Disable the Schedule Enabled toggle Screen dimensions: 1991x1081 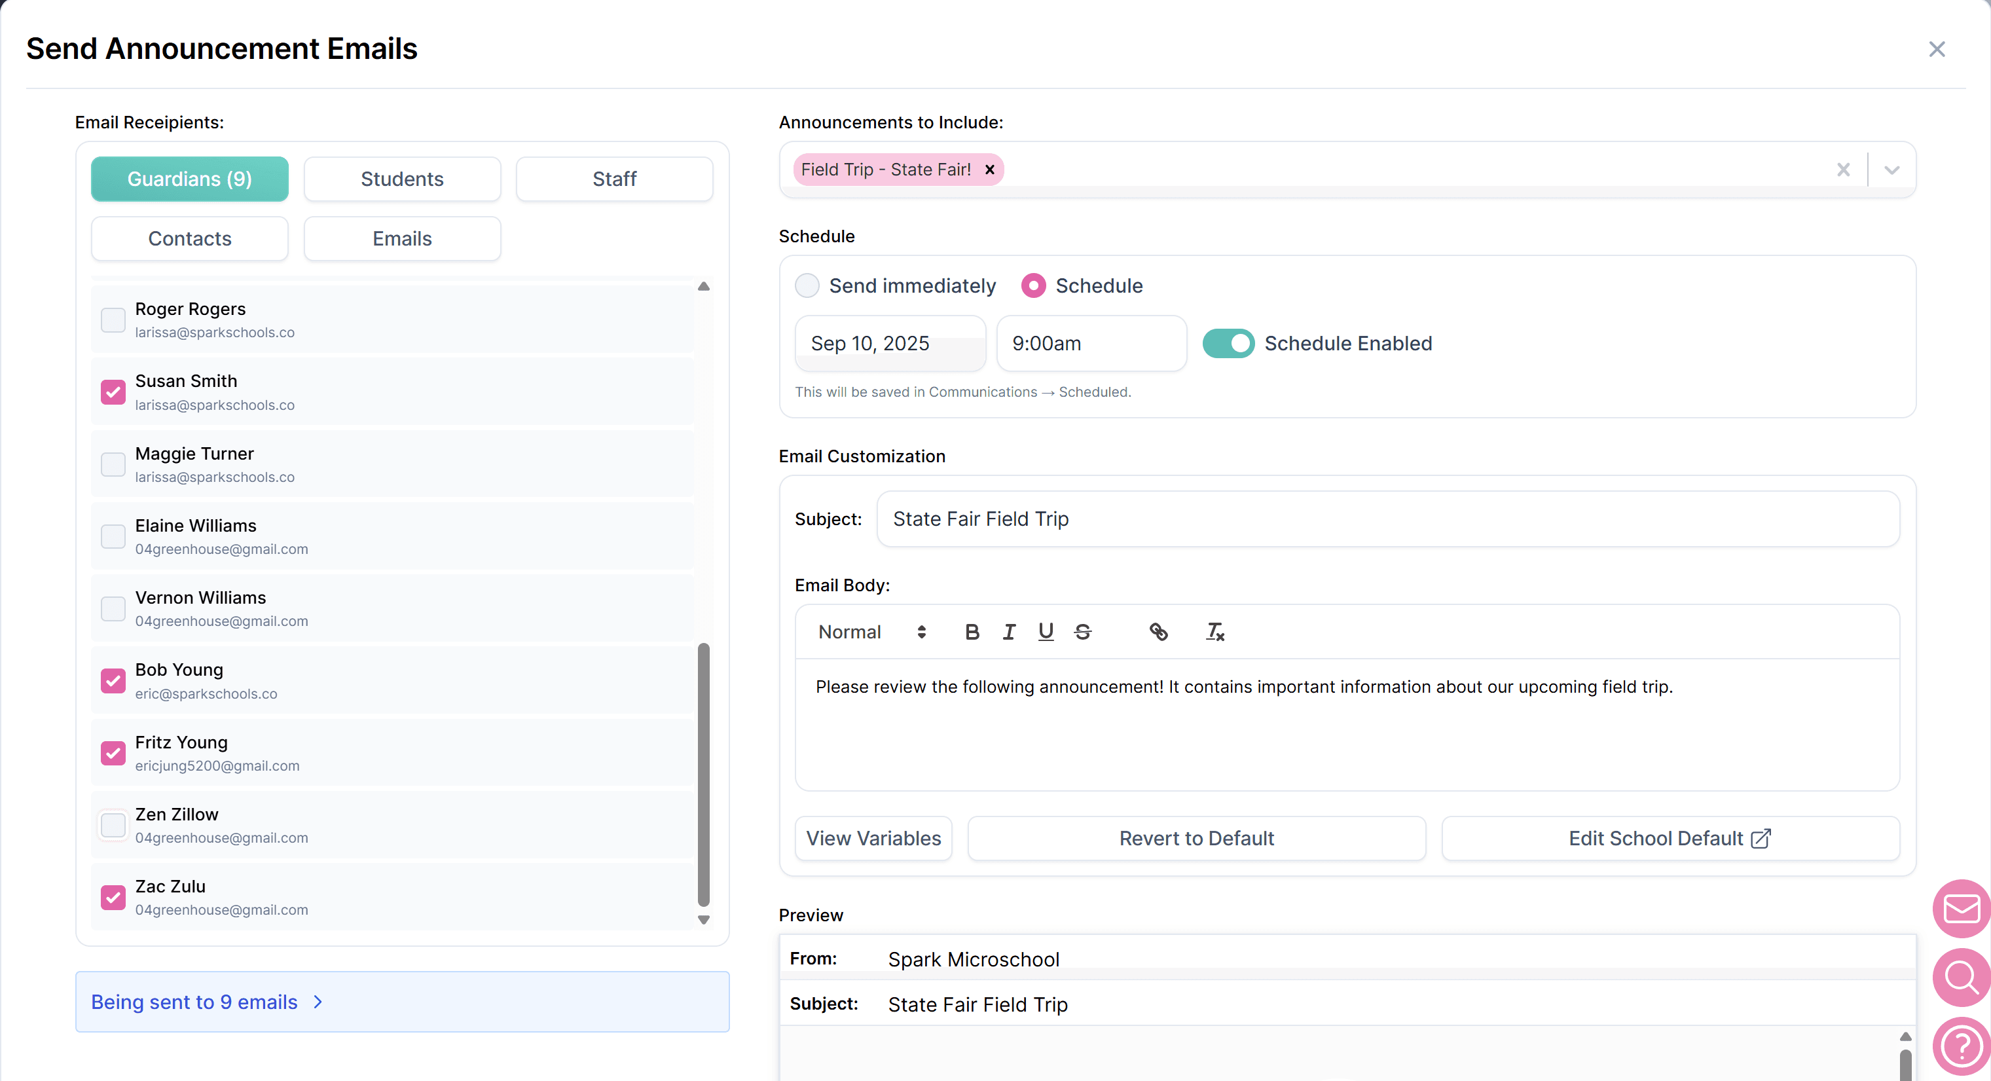(x=1228, y=344)
